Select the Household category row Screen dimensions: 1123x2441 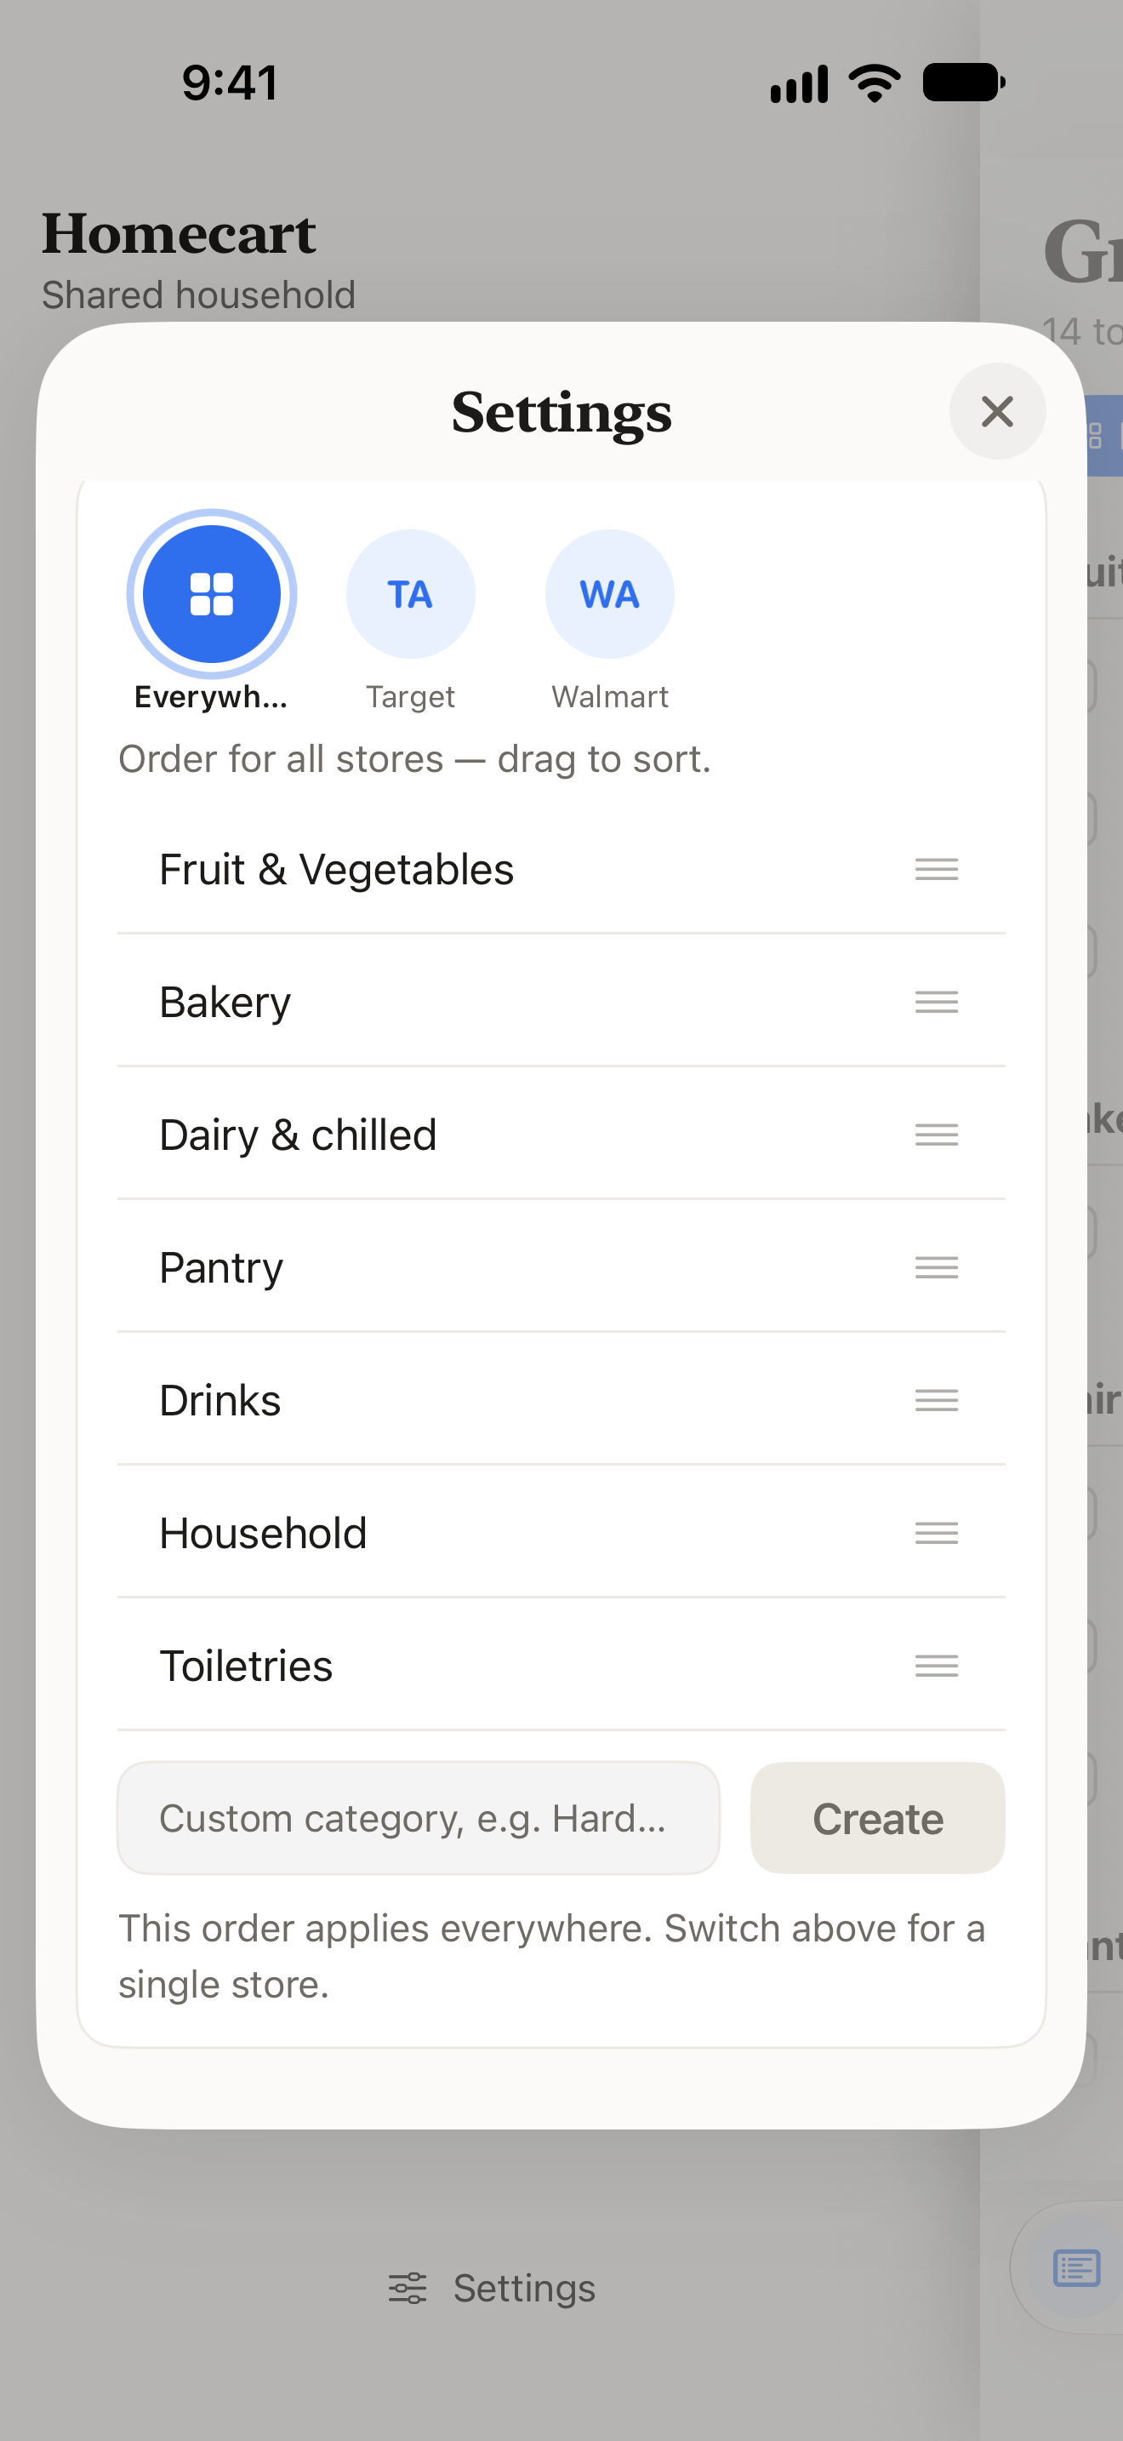(561, 1532)
